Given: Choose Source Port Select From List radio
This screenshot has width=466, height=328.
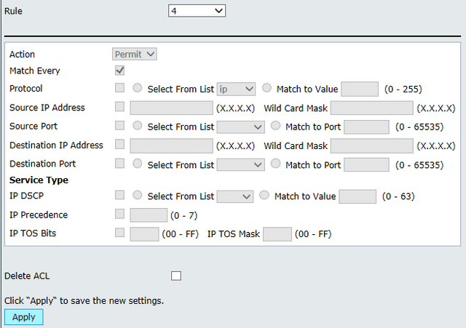Looking at the screenshot, I should (x=138, y=126).
